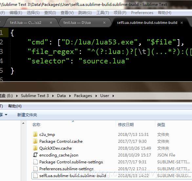Viewport: 192px width, 181px height.
Task: Select the Package Control.cache folder icon
Action: (35, 141)
